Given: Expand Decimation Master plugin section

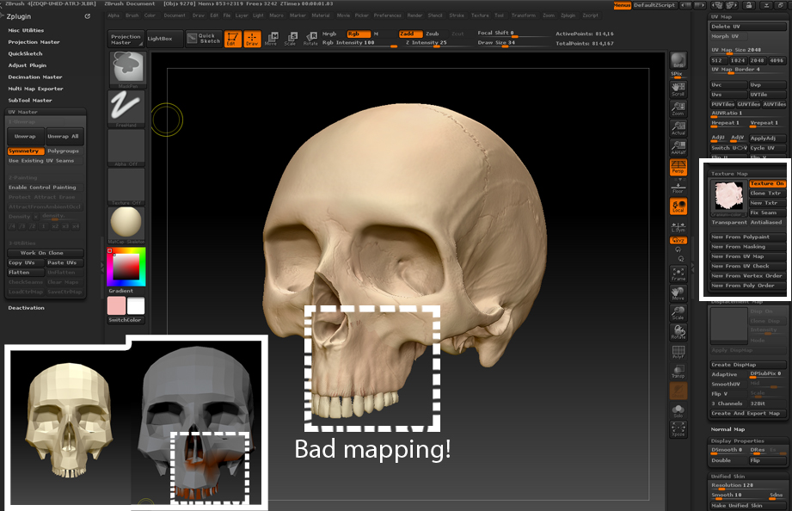Looking at the screenshot, I should [35, 77].
